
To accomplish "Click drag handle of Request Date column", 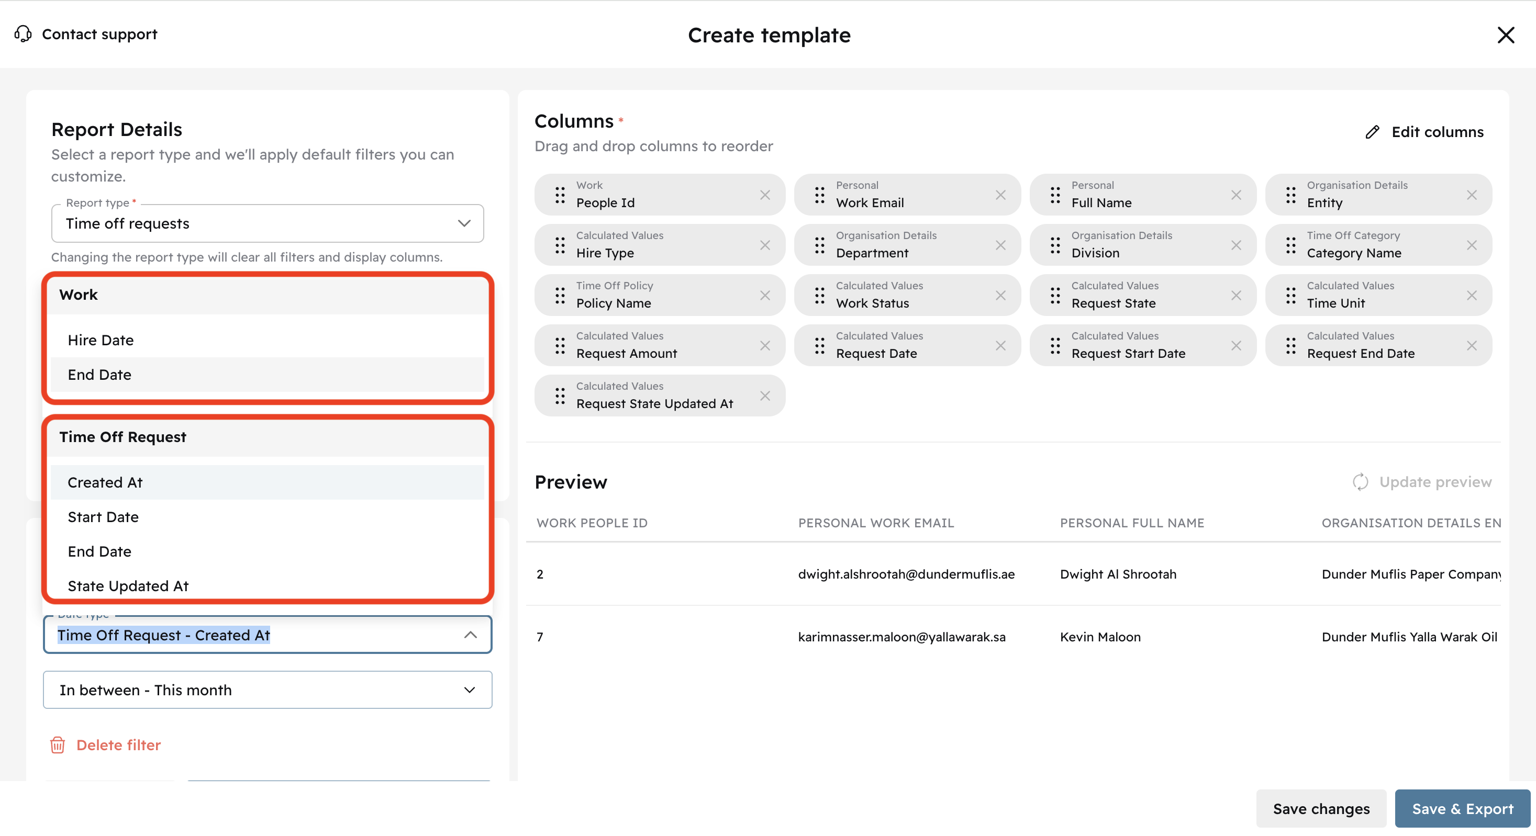I will pyautogui.click(x=820, y=346).
